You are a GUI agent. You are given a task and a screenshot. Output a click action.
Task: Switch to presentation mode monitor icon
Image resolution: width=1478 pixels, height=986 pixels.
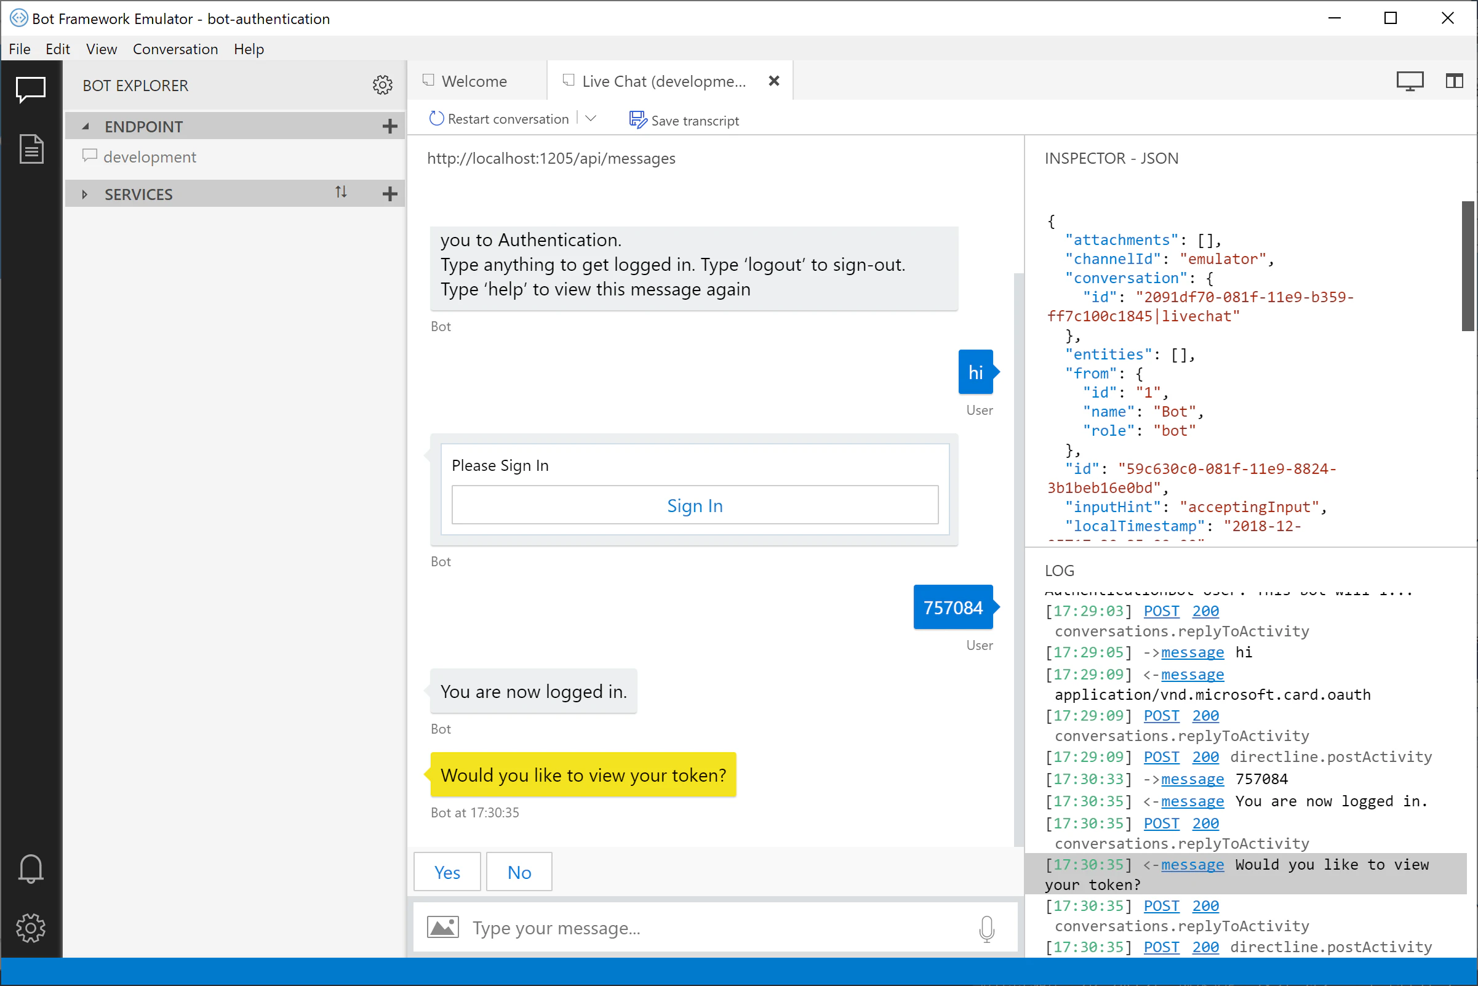click(1410, 81)
